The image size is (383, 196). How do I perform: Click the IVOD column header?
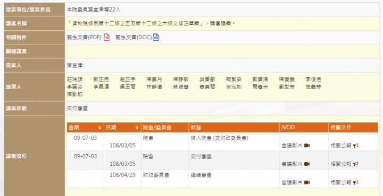tap(304, 128)
